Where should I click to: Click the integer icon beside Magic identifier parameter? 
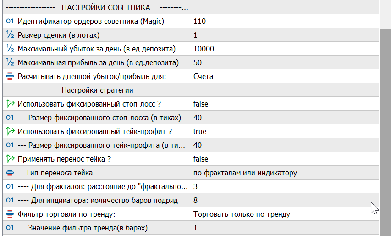coord(10,21)
